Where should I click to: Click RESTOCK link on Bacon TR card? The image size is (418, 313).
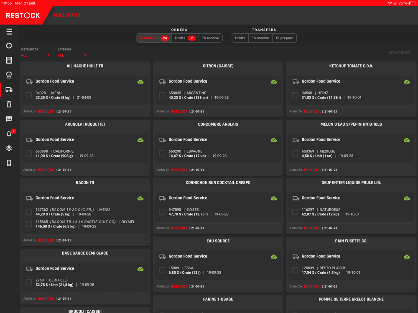tap(46, 240)
